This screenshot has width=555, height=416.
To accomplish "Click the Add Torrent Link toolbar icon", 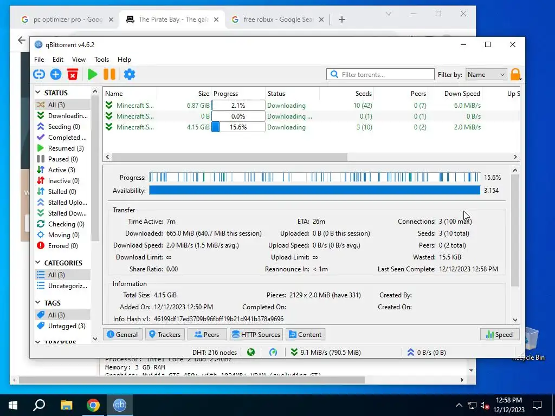I will point(39,74).
